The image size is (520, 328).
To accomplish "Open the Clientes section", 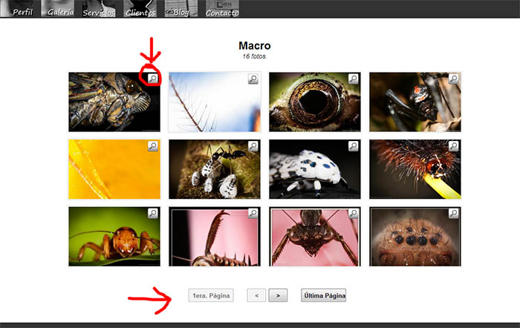I will (x=140, y=9).
